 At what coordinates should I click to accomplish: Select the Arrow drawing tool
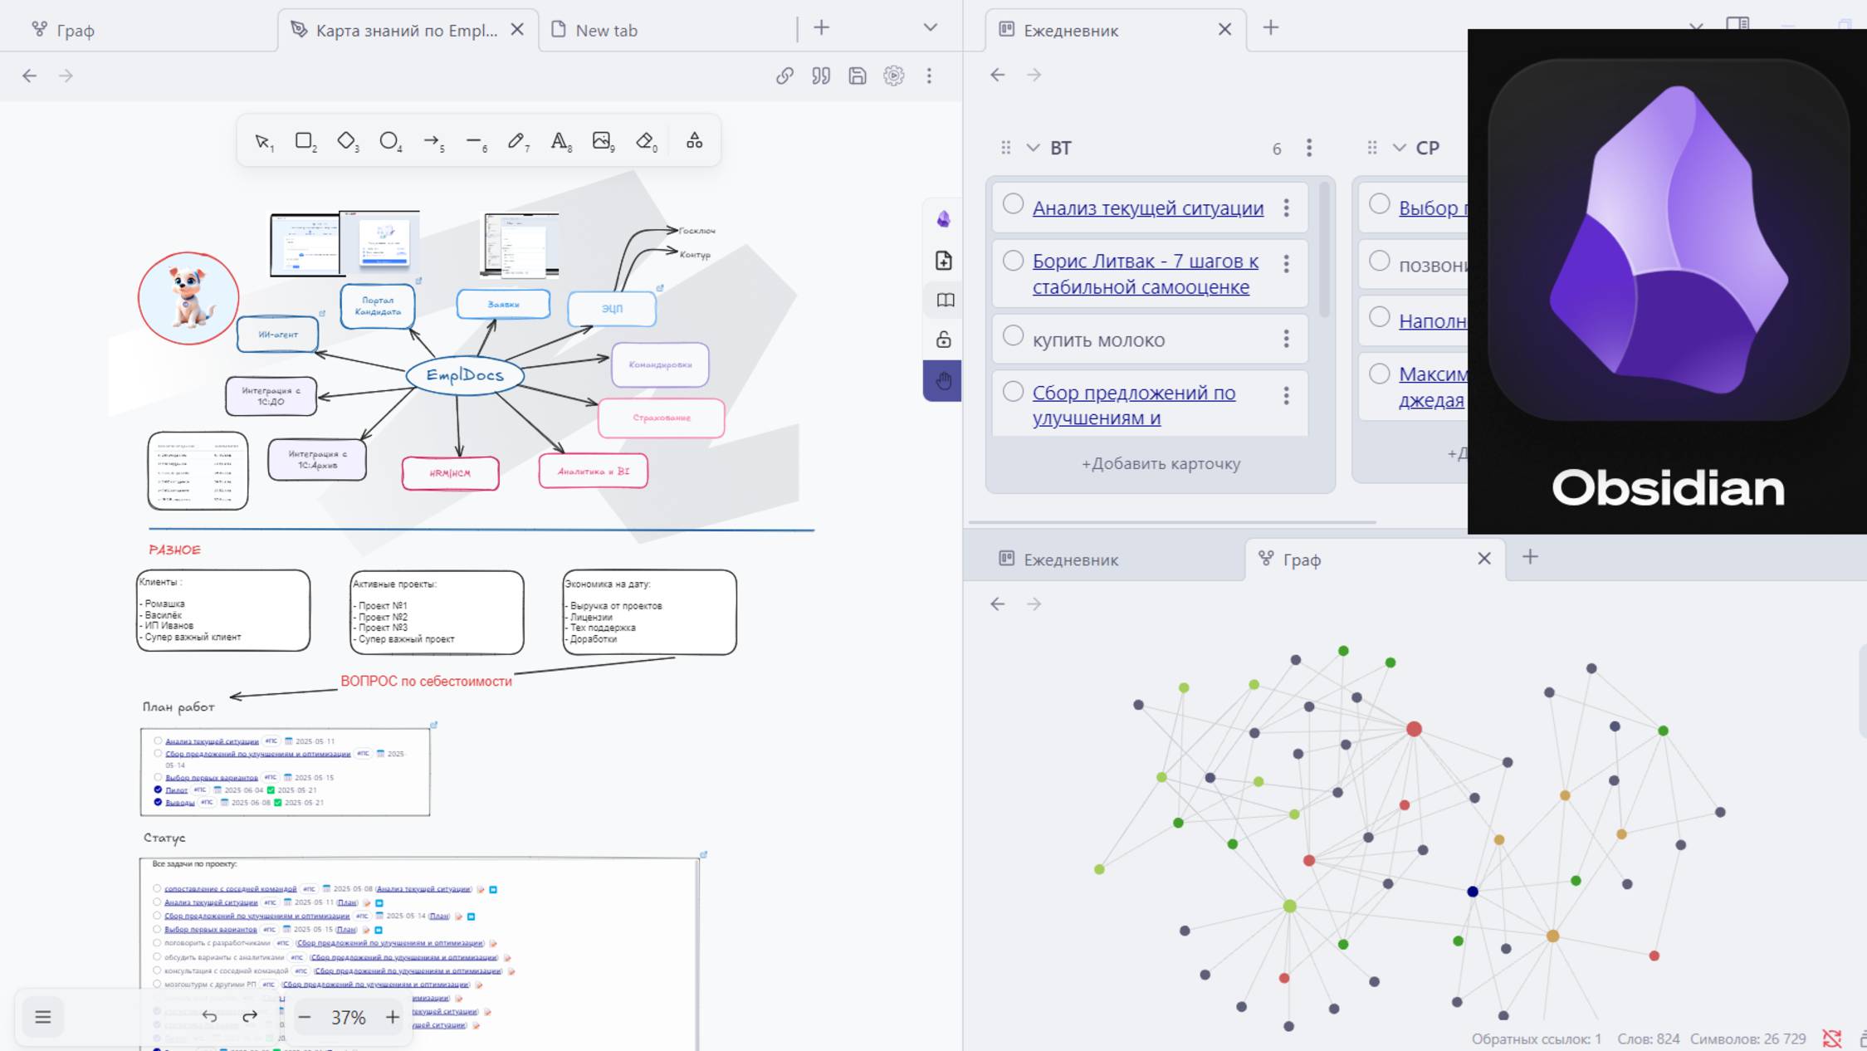[433, 141]
